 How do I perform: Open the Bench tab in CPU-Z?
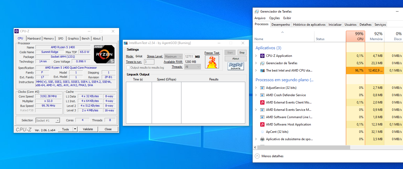(x=86, y=39)
